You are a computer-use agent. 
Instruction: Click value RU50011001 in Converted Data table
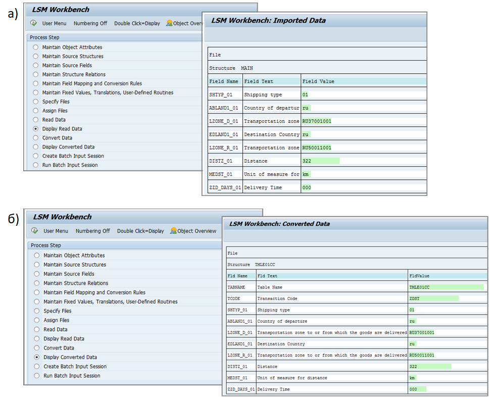click(422, 355)
